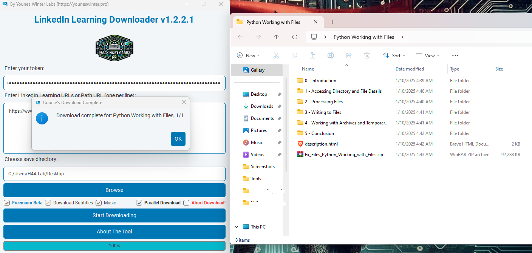Open the See more menu in Explorer
This screenshot has width=532, height=253.
coord(455,55)
